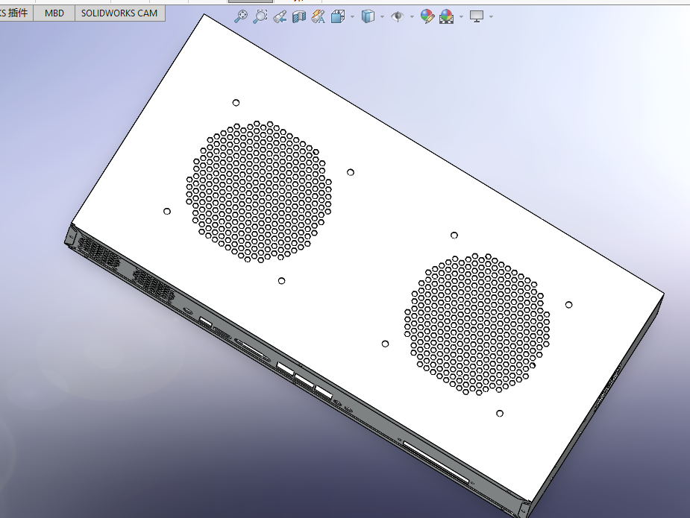Switch to the MBD tab
690x518 pixels.
point(54,13)
